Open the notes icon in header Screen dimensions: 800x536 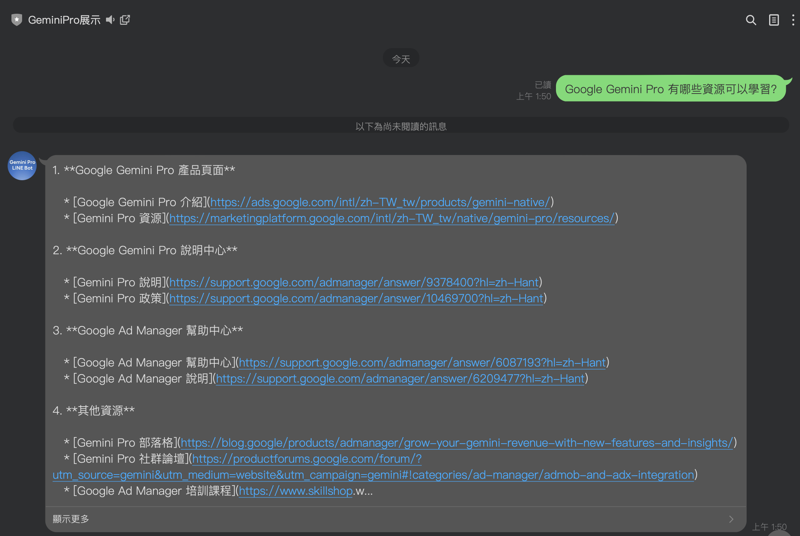(x=774, y=20)
